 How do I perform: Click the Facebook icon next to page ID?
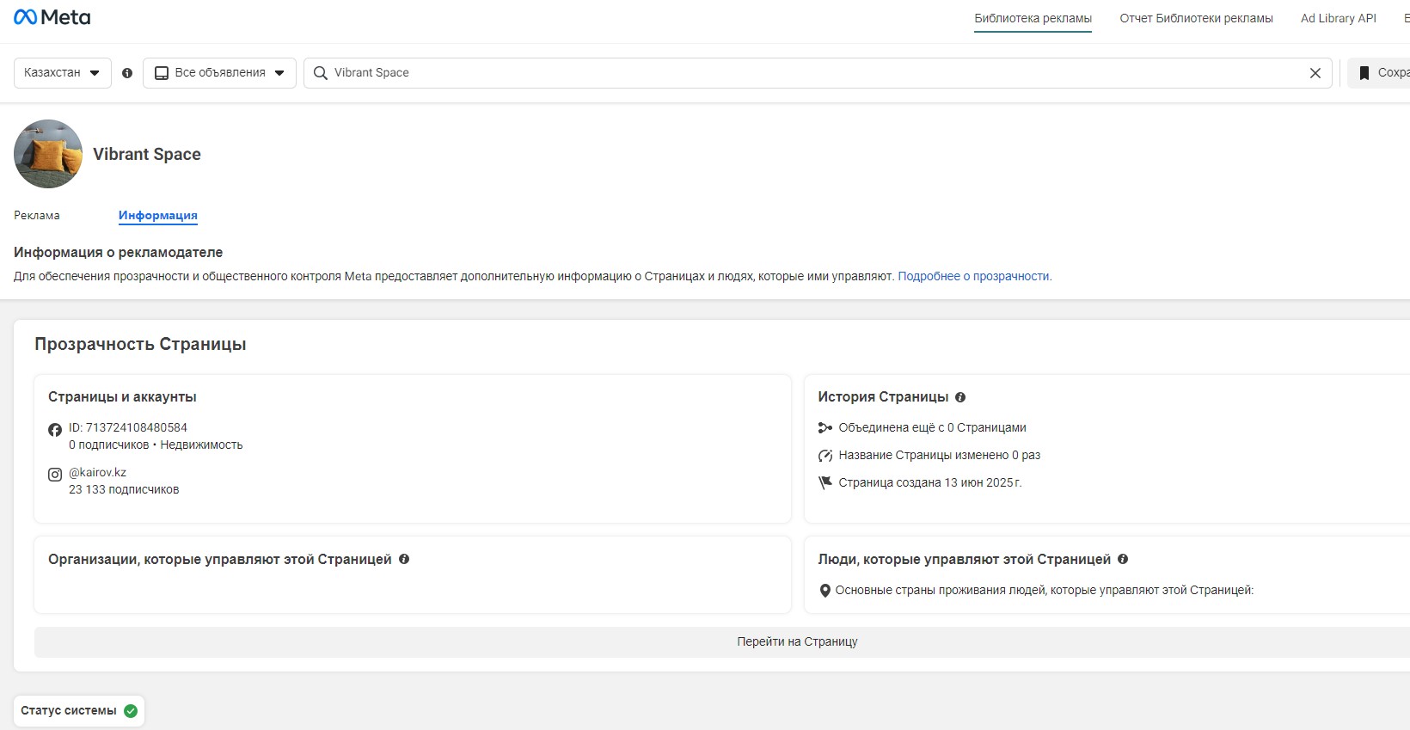pyautogui.click(x=55, y=430)
